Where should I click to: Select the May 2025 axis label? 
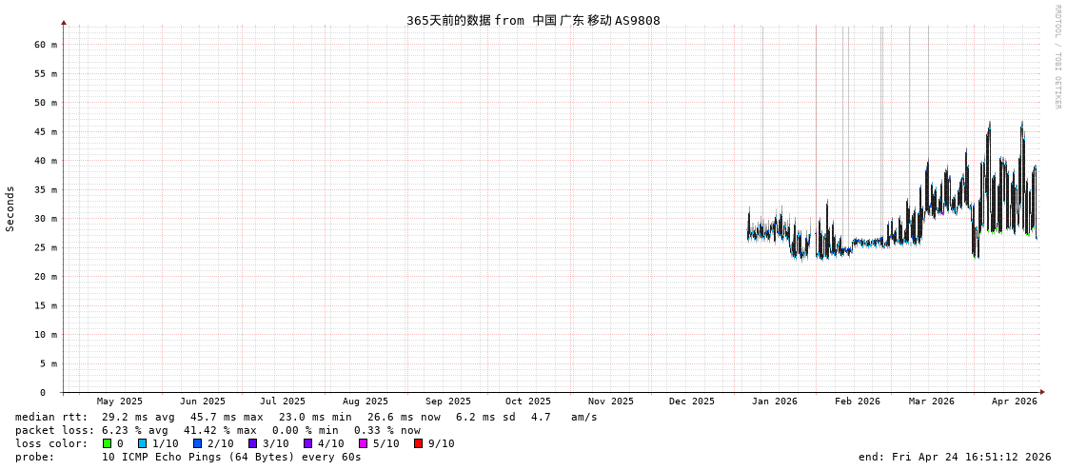point(119,401)
